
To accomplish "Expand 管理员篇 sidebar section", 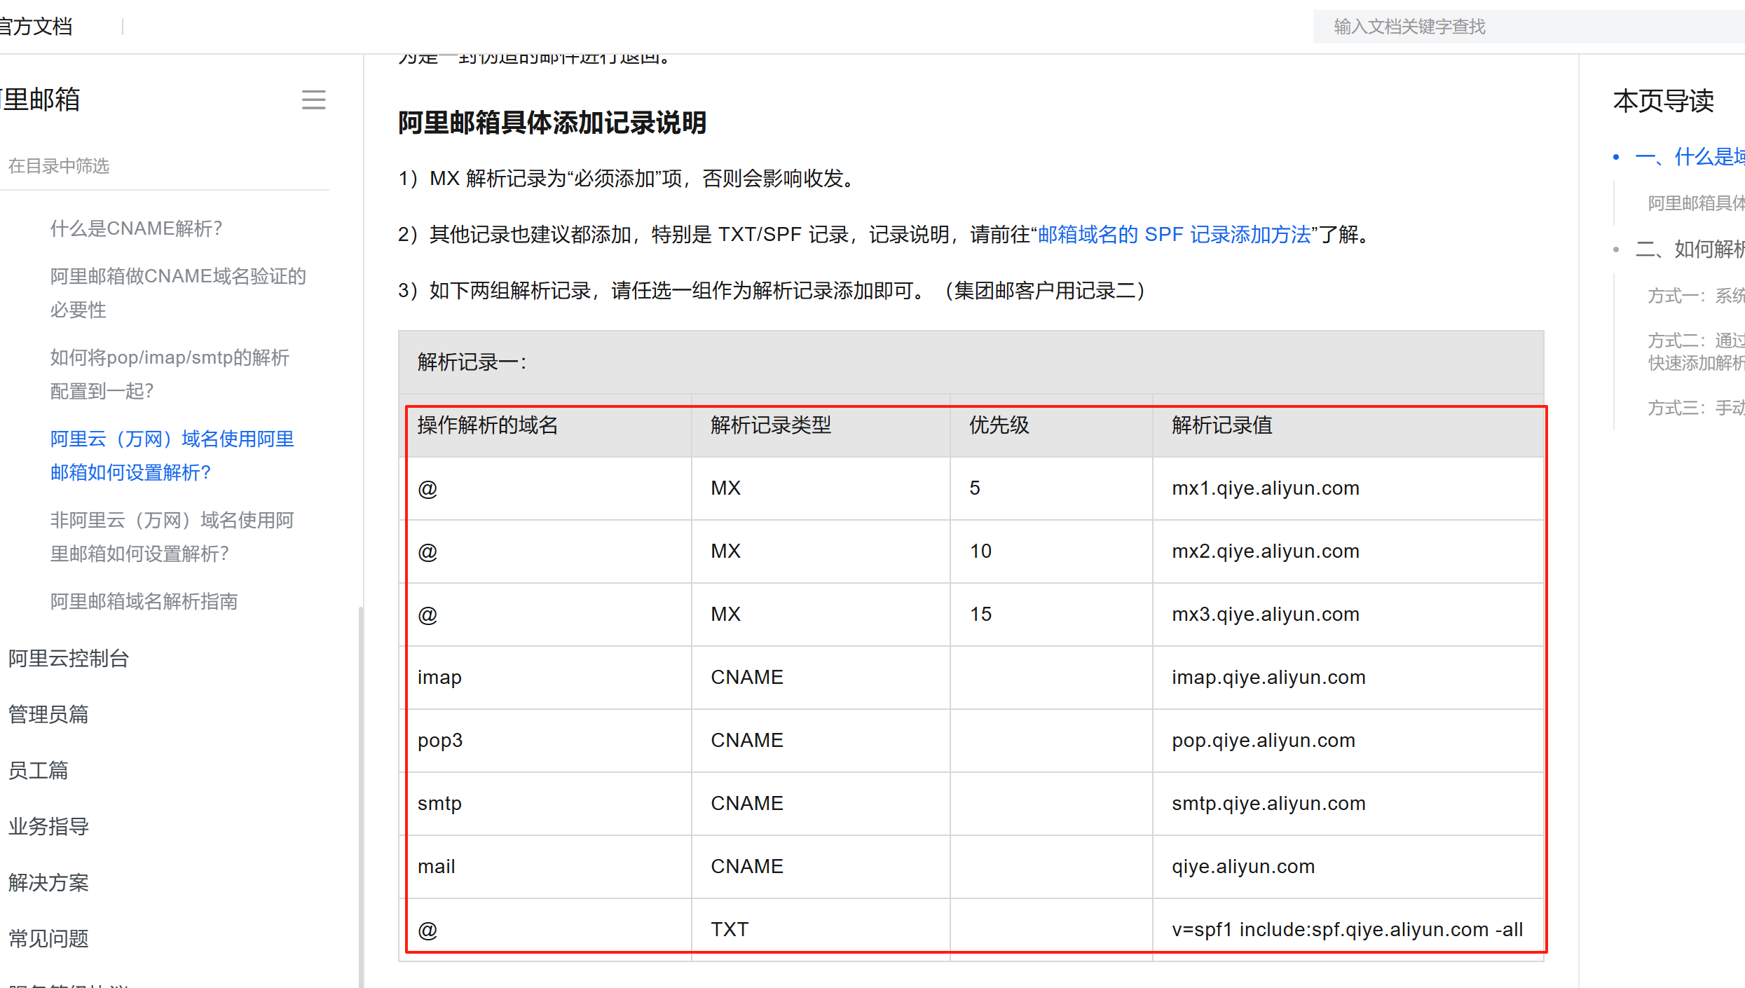I will pyautogui.click(x=48, y=715).
